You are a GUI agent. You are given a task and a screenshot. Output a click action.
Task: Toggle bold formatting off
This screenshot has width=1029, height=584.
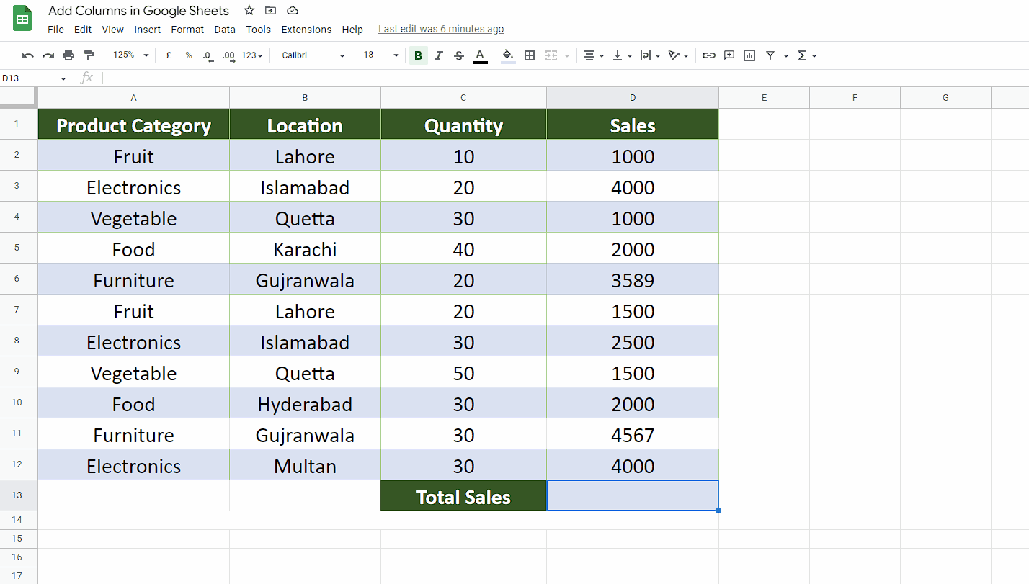pos(418,55)
